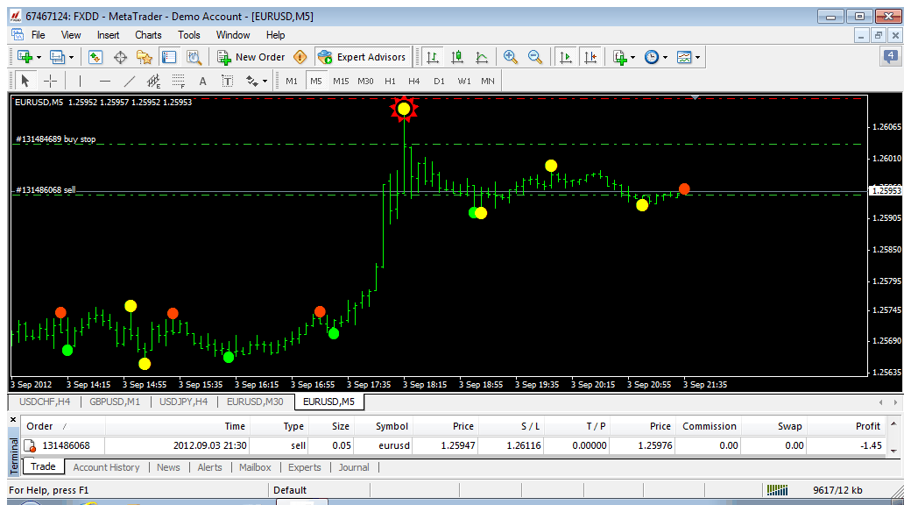Select order 131486068 row
911x505 pixels.
click(453, 446)
